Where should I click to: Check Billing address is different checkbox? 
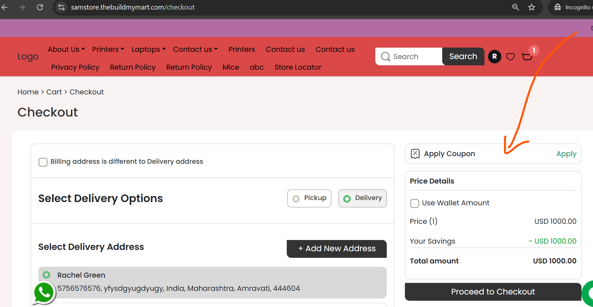(x=43, y=162)
